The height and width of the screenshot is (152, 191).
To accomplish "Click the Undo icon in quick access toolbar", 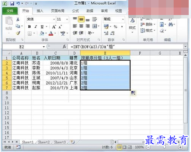I will [18, 3].
